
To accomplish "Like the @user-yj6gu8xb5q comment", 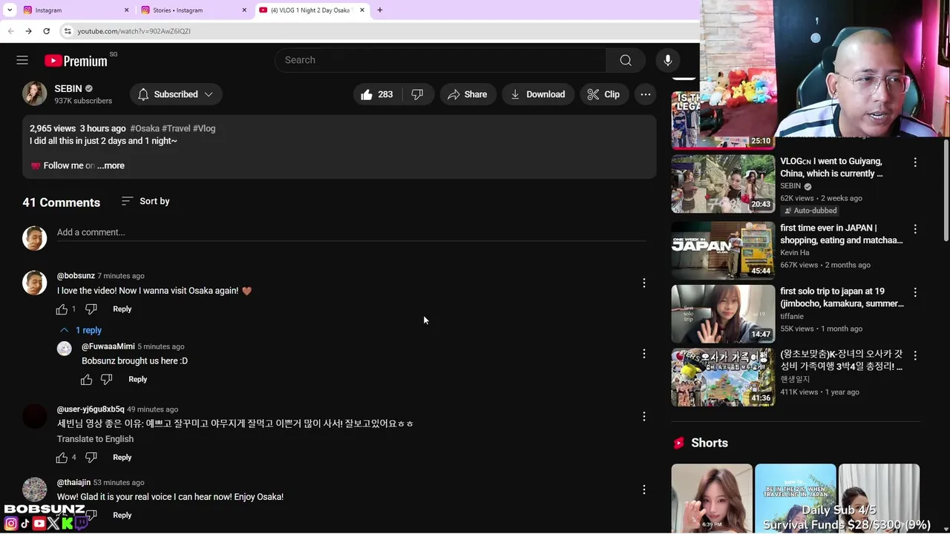I will pos(62,458).
